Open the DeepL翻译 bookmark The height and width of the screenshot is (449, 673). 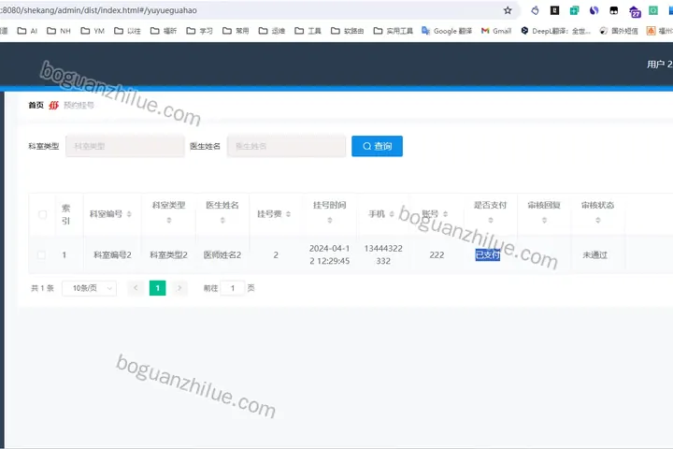556,31
